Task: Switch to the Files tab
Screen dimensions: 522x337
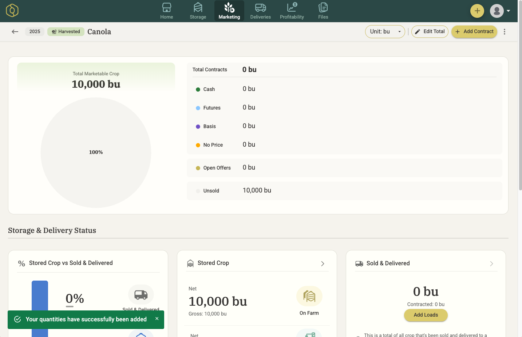Action: pyautogui.click(x=323, y=11)
